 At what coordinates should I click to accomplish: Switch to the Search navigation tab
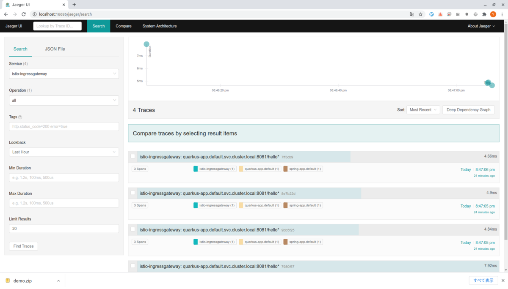coord(99,26)
